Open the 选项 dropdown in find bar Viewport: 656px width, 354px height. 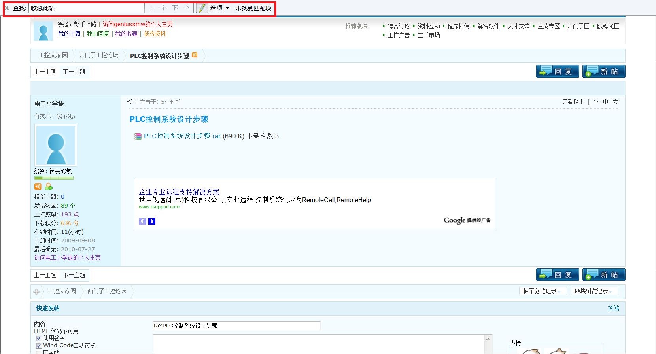tap(220, 8)
